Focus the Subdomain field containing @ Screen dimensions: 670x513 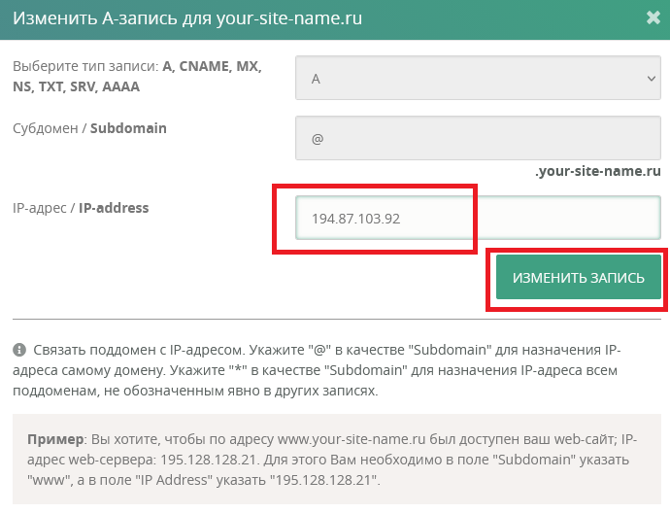click(x=478, y=138)
